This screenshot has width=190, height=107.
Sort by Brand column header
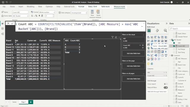pos(9,40)
